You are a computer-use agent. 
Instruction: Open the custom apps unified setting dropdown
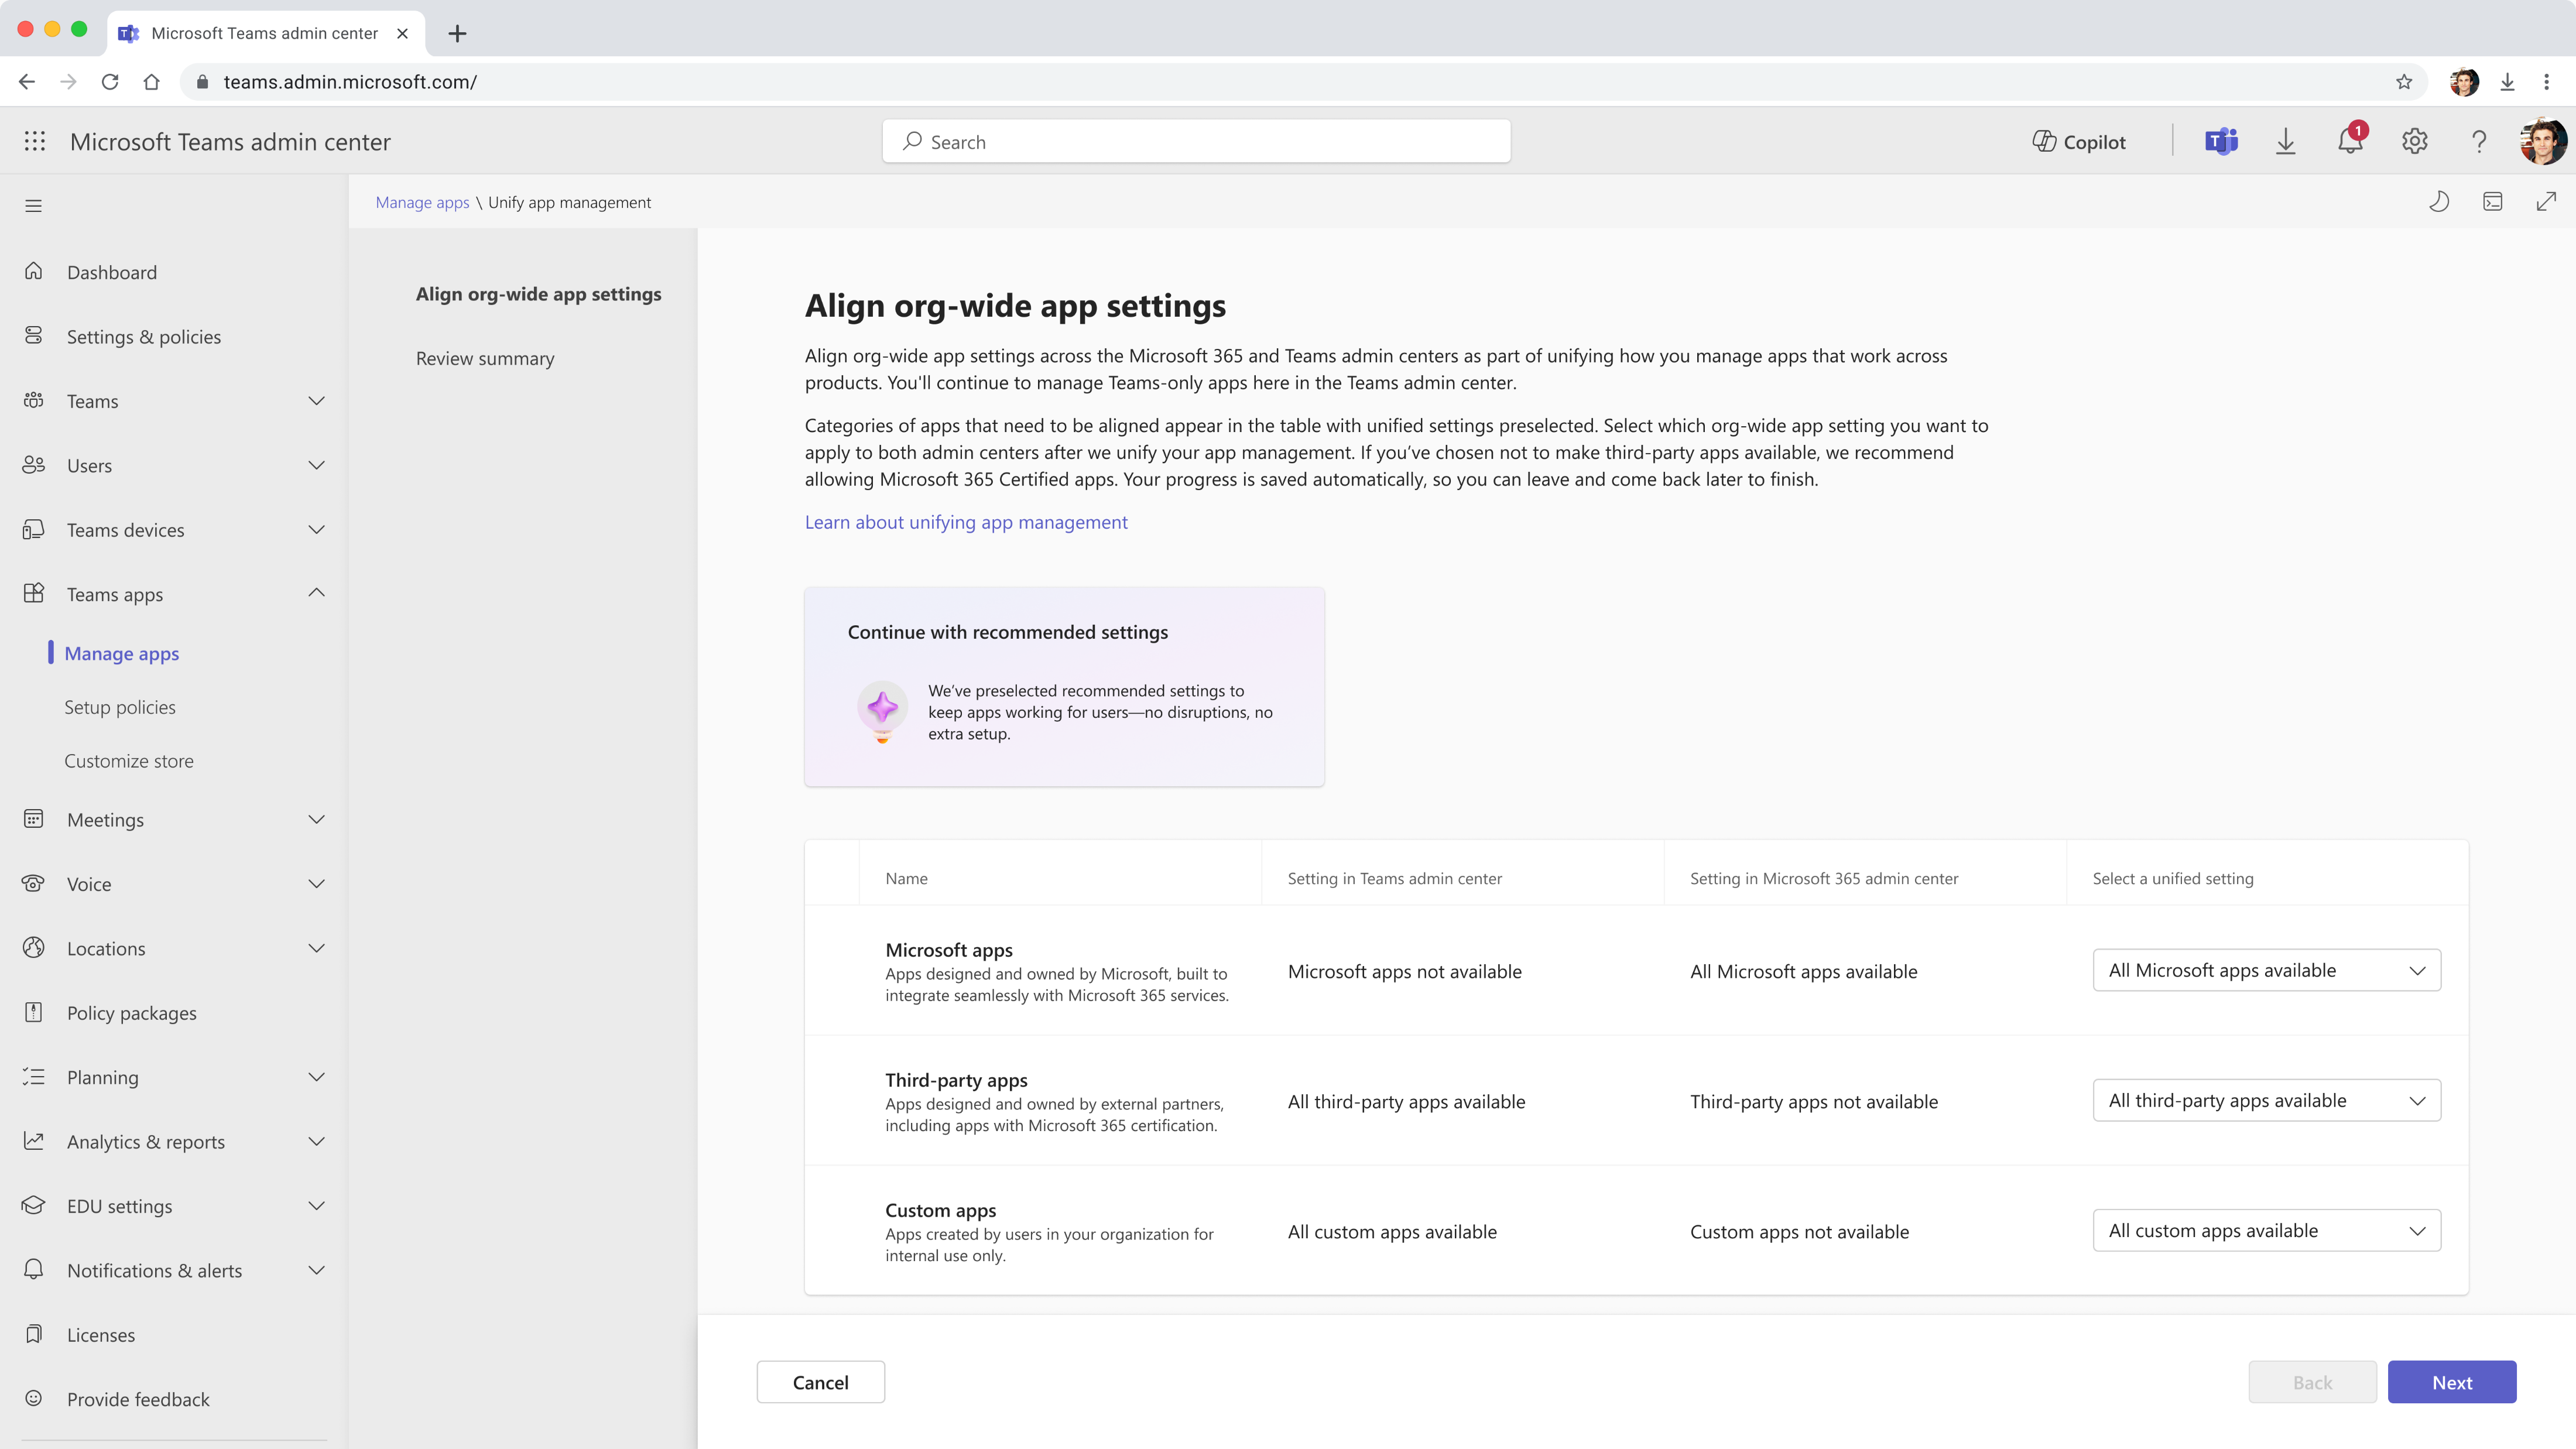[2266, 1230]
